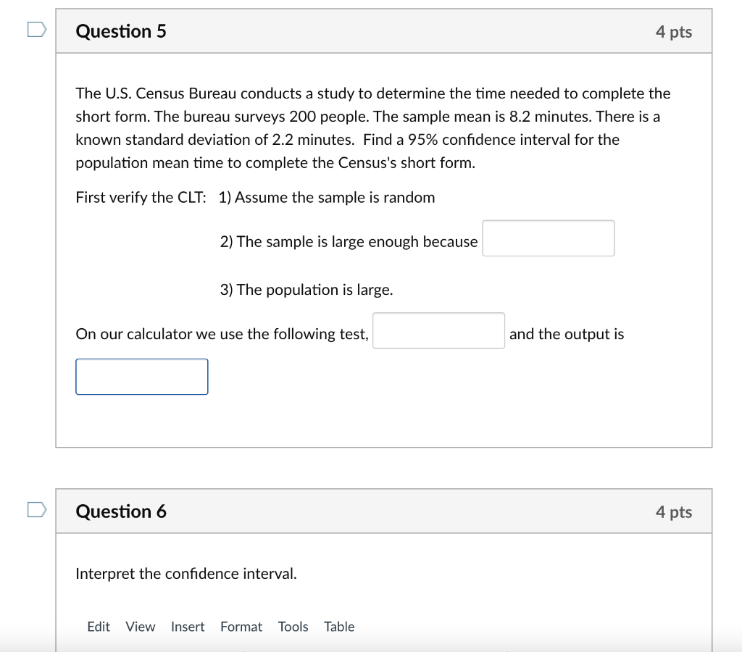Click the '4 pts' label on Question 6
Viewport: 742px width, 652px height.
(x=674, y=511)
